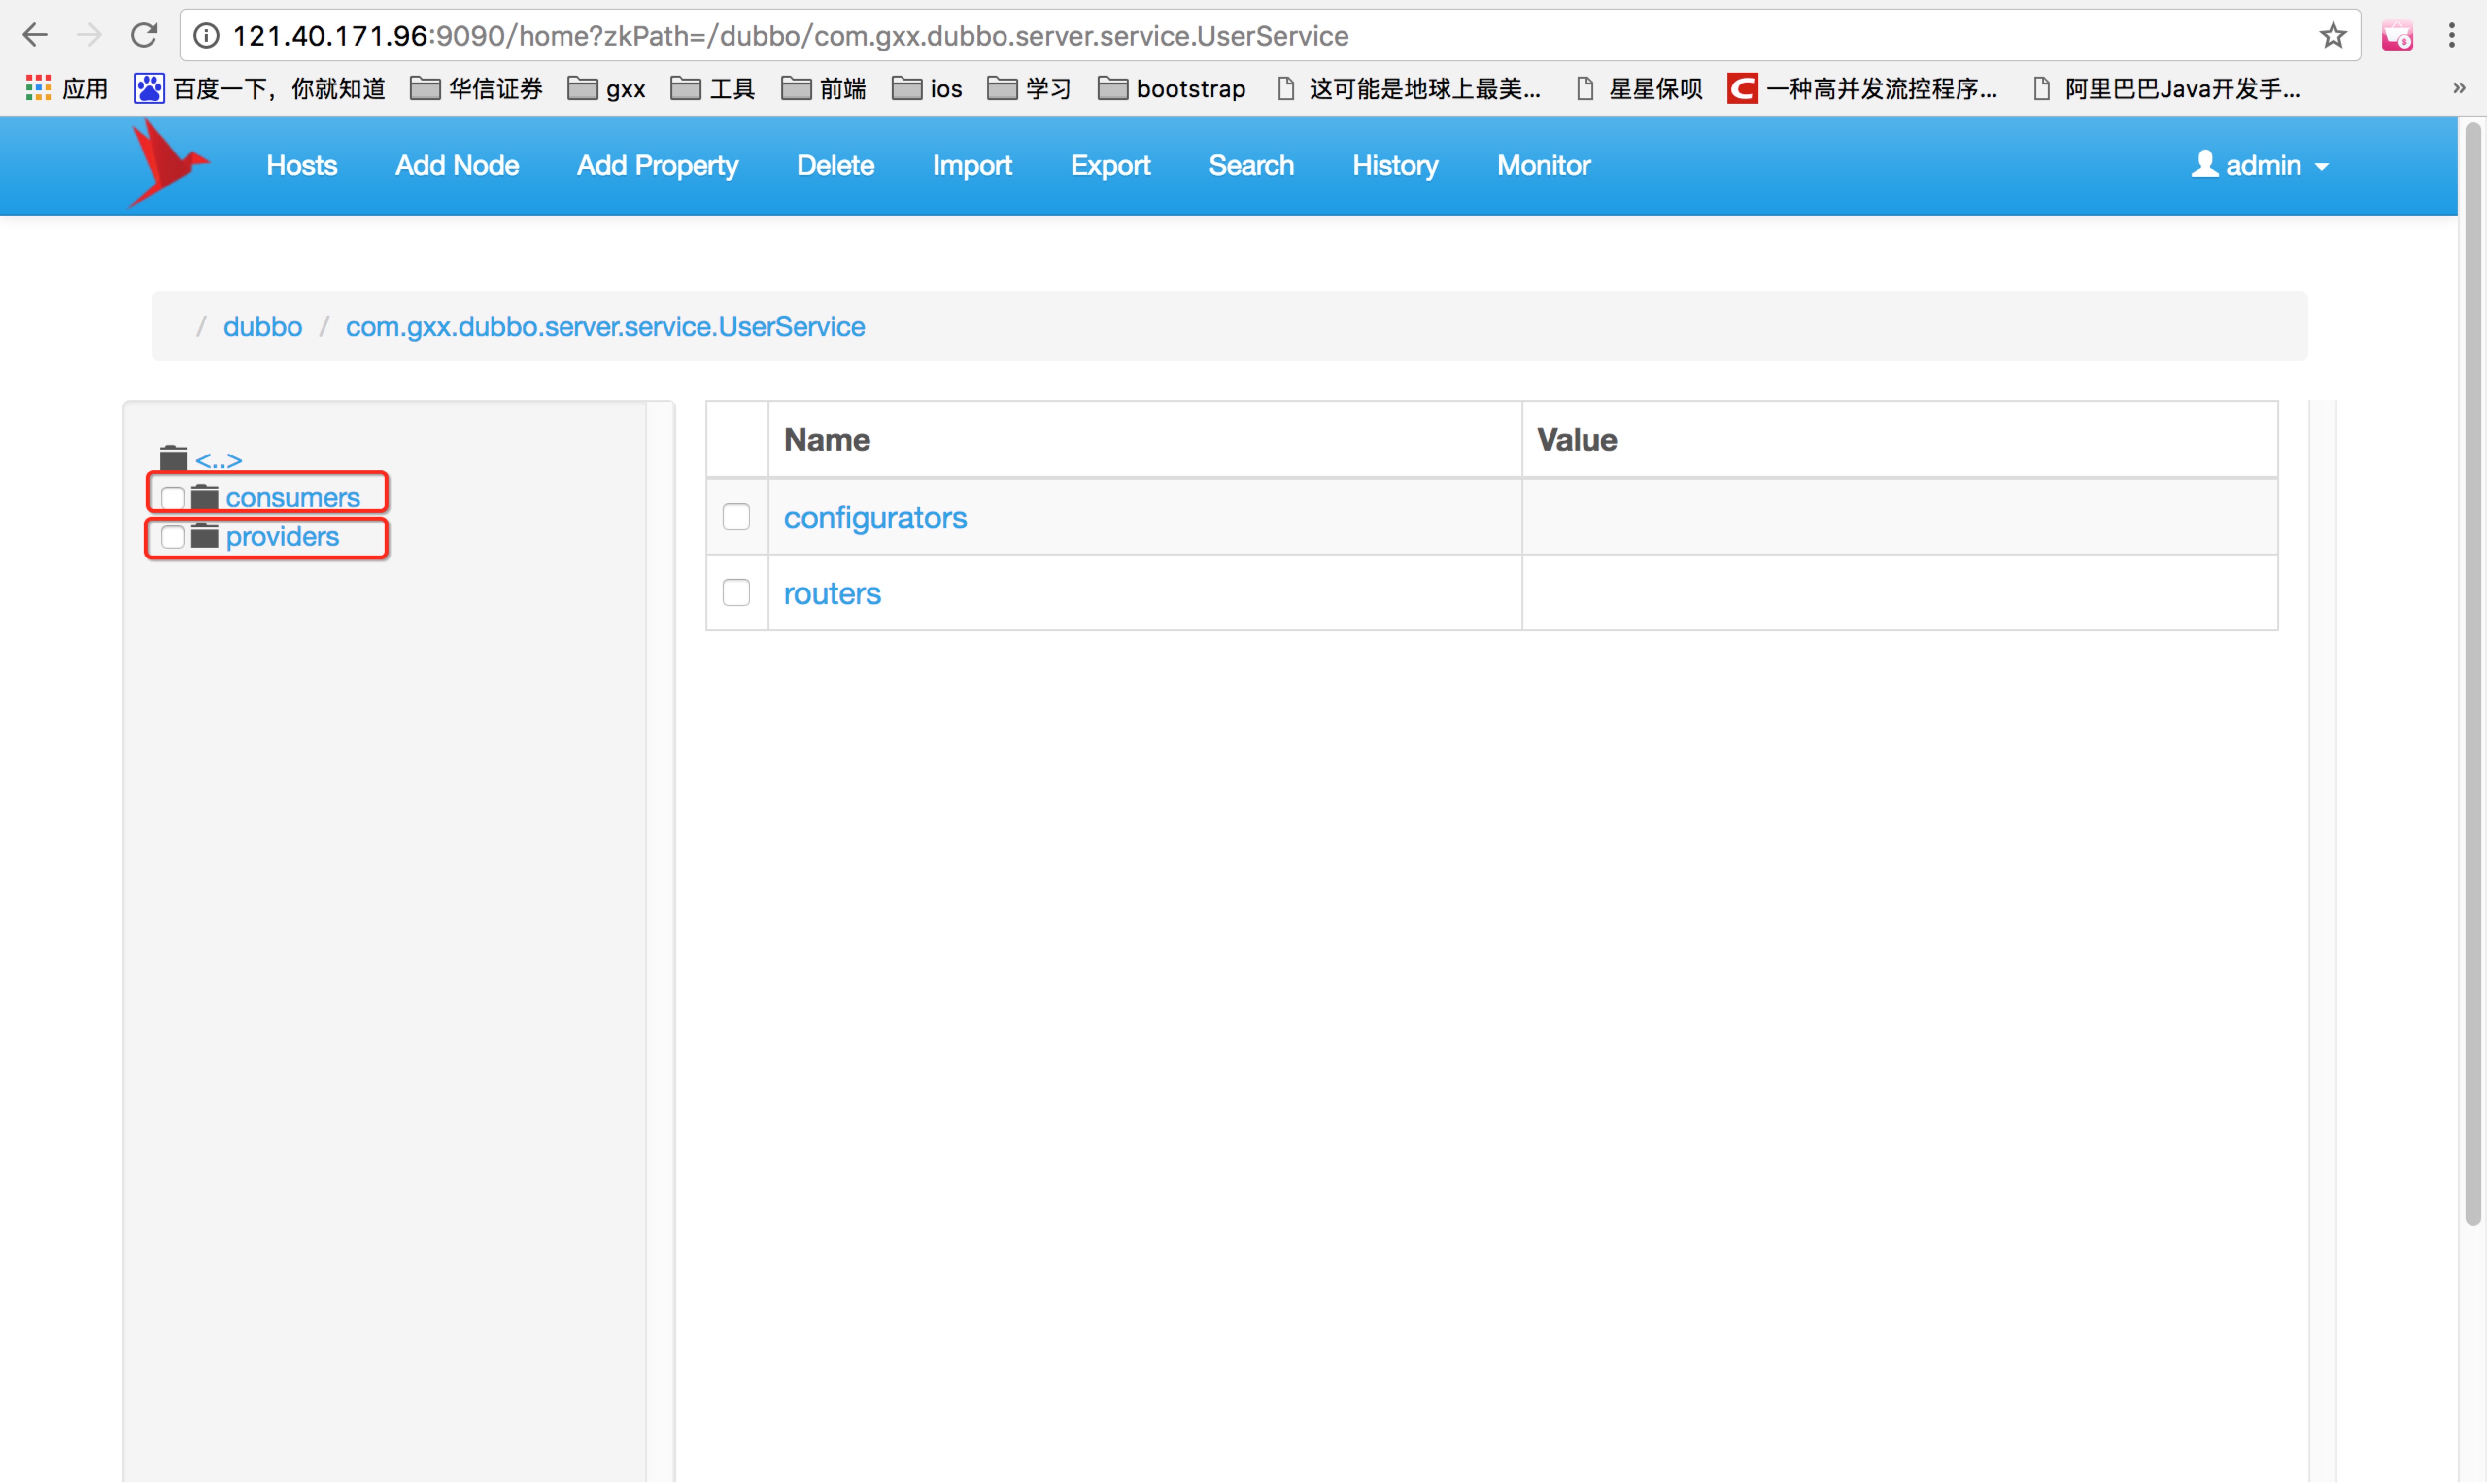Image resolution: width=2487 pixels, height=1484 pixels.
Task: Click the browser forward arrow
Action: tap(89, 36)
